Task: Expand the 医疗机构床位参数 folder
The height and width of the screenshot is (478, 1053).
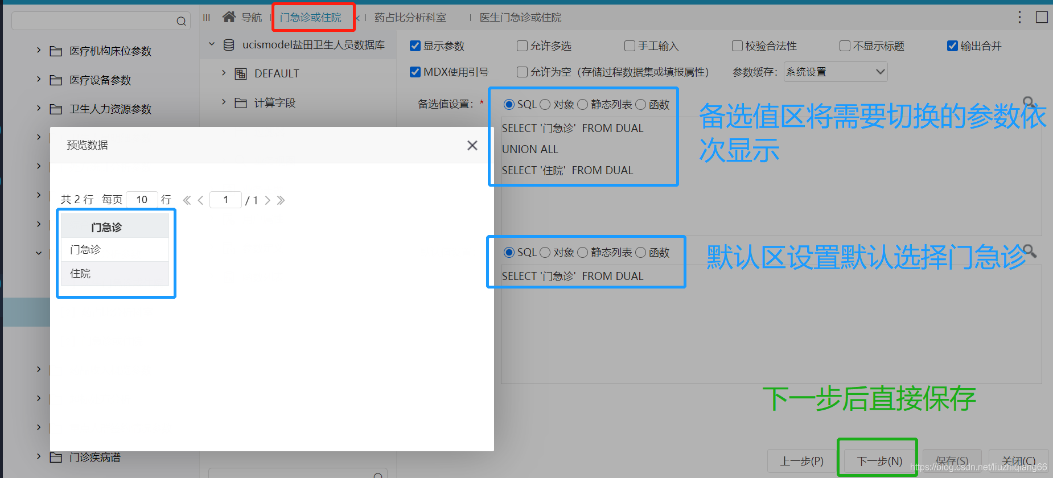Action: click(x=39, y=51)
